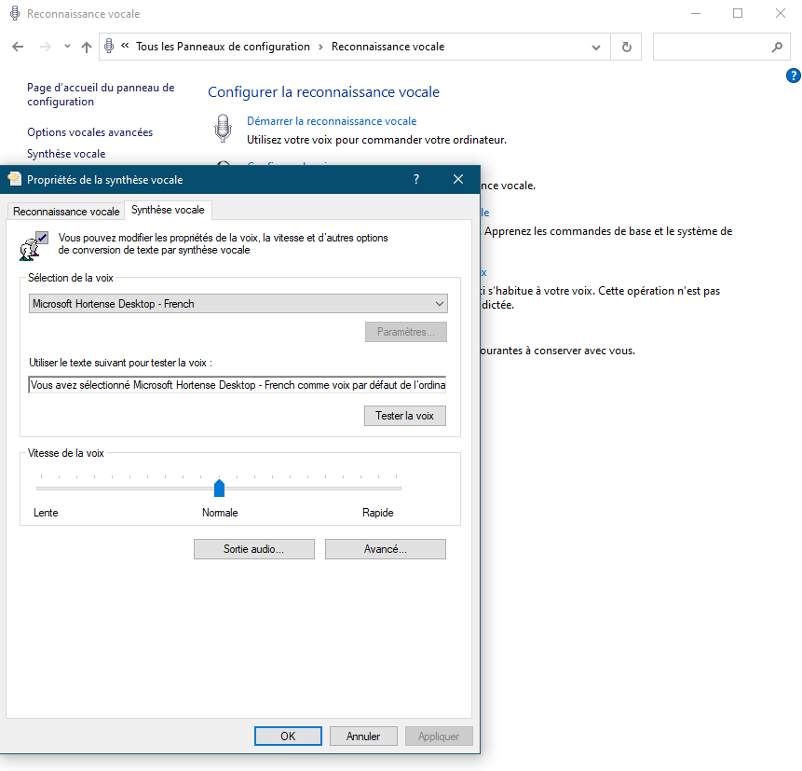Expand the address bar history chevron

point(596,48)
